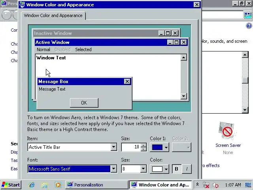Image resolution: width=253 pixels, height=190 pixels.
Task: Click the network tray icon
Action: 206,185
